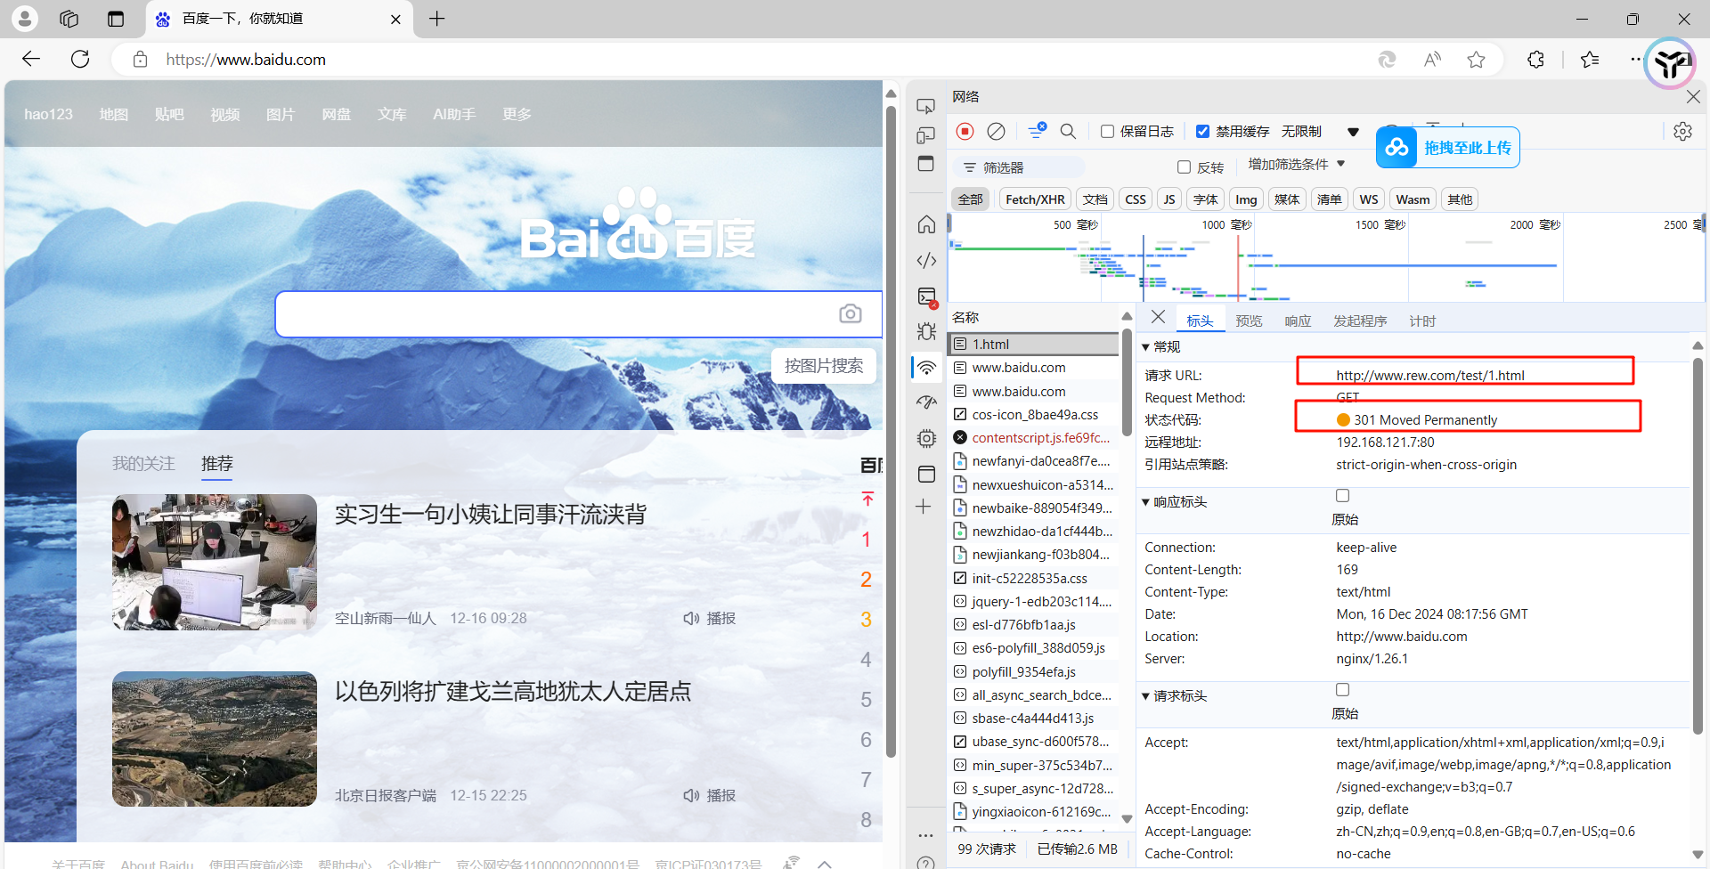Open the Welcome home panel in DevTools

(926, 224)
